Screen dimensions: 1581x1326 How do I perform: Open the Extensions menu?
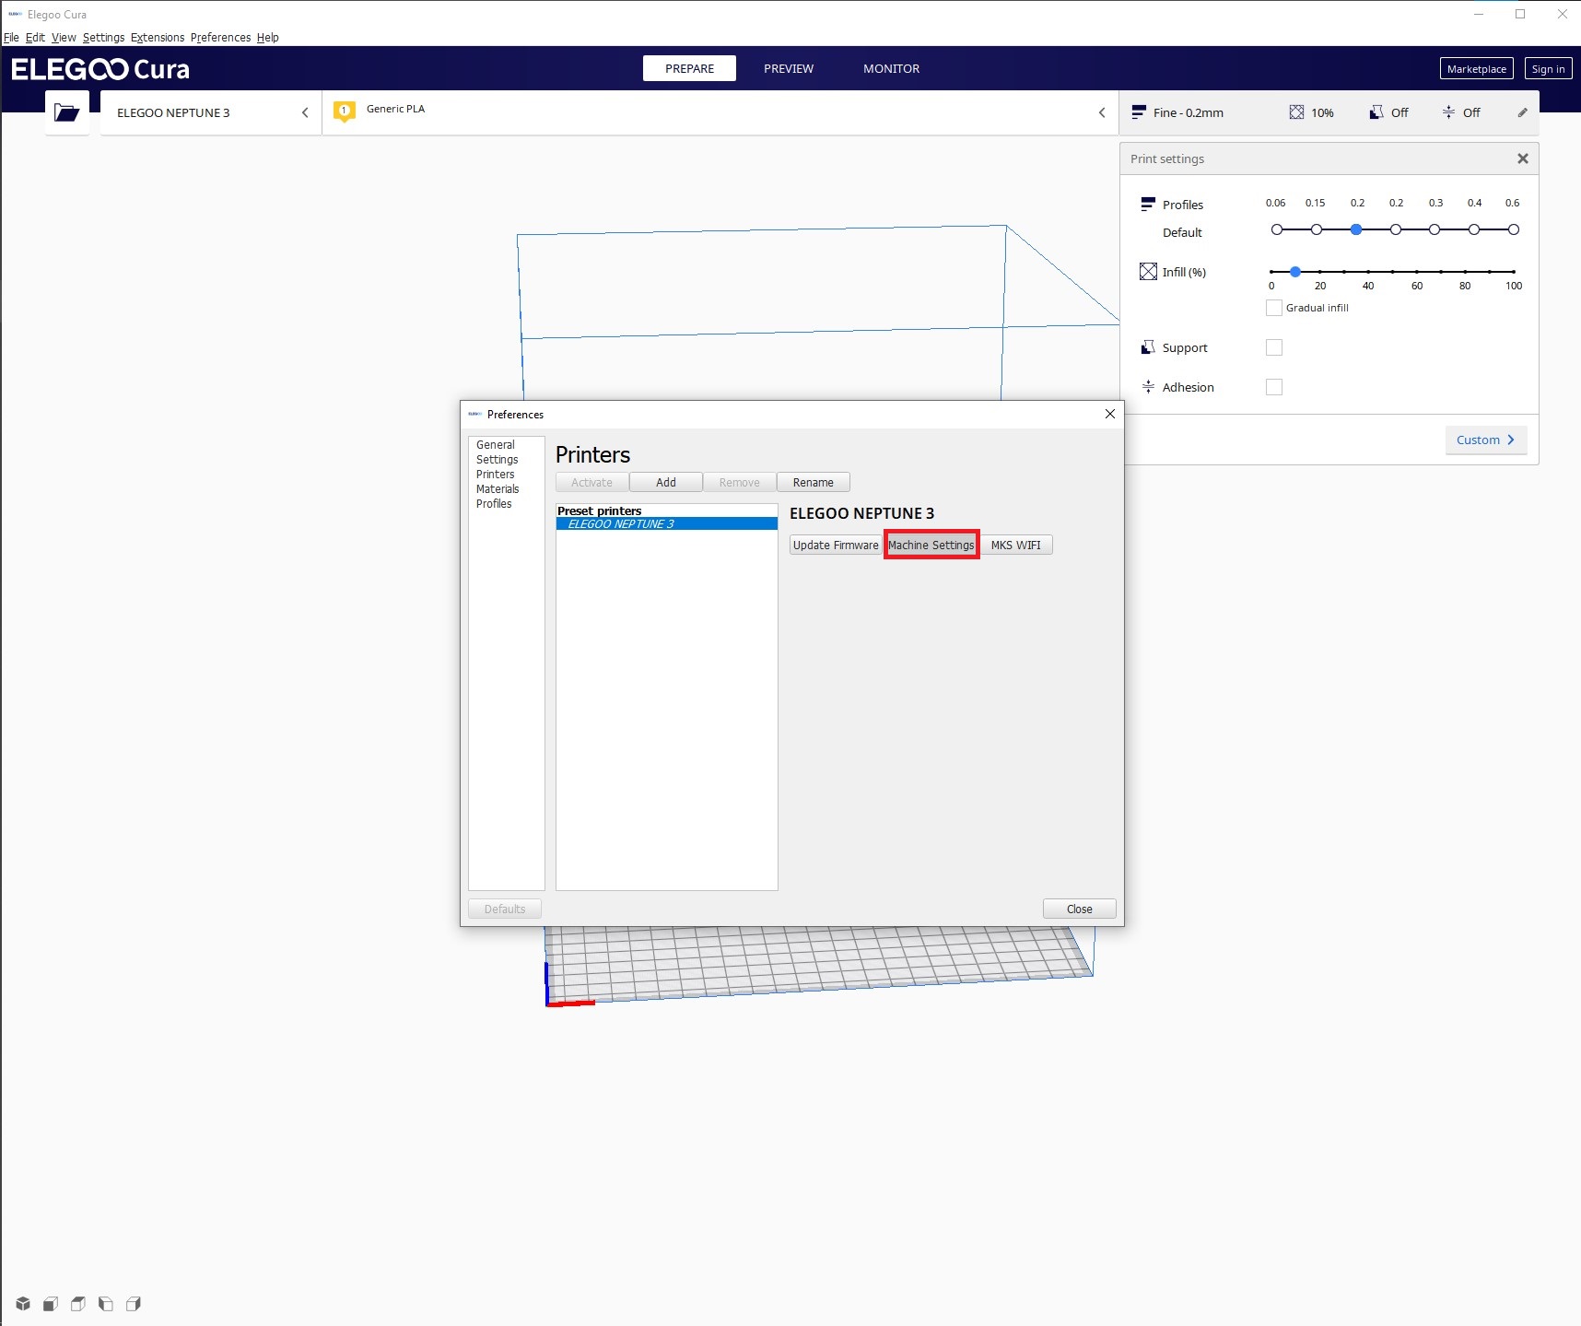[x=158, y=37]
